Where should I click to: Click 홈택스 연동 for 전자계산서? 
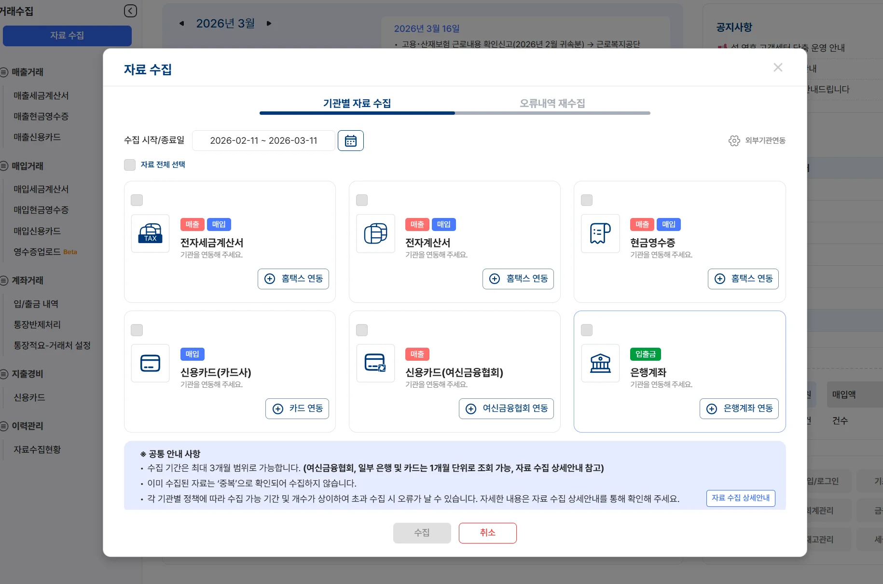(518, 279)
